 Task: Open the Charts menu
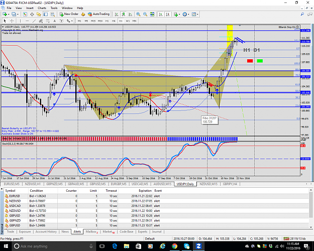(x=42, y=8)
